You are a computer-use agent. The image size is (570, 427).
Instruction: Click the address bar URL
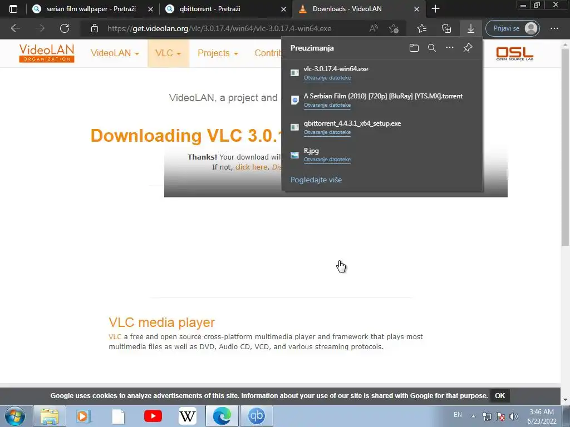pos(219,28)
